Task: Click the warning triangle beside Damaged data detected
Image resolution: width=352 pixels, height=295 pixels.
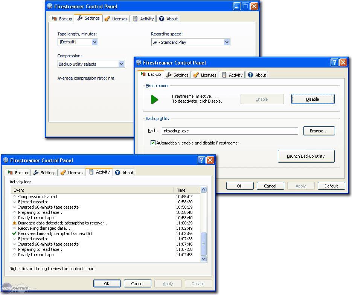Action: pos(14,223)
